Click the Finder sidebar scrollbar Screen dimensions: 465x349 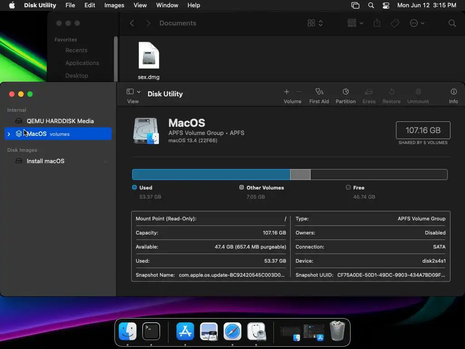click(x=116, y=59)
